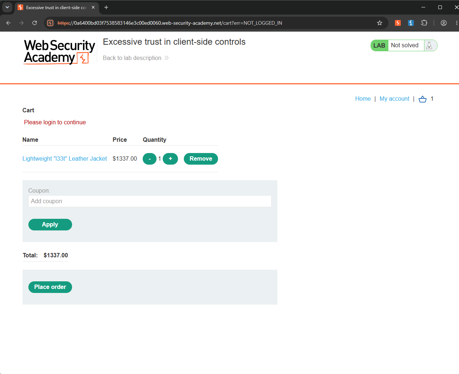Remove the leather jacket from cart
This screenshot has height=374, width=459.
tap(201, 159)
